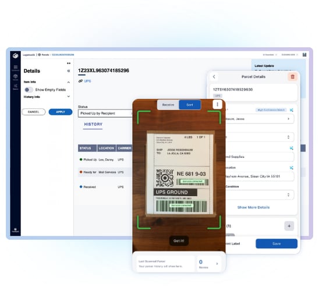Open the second dropdown in the top-right header
Image resolution: width=319 pixels, height=287 pixels.
(x=290, y=55)
